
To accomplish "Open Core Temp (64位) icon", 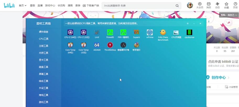I will [70, 45].
